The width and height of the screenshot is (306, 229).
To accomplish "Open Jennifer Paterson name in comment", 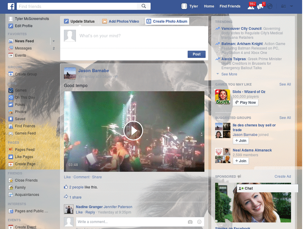I will point(118,207).
